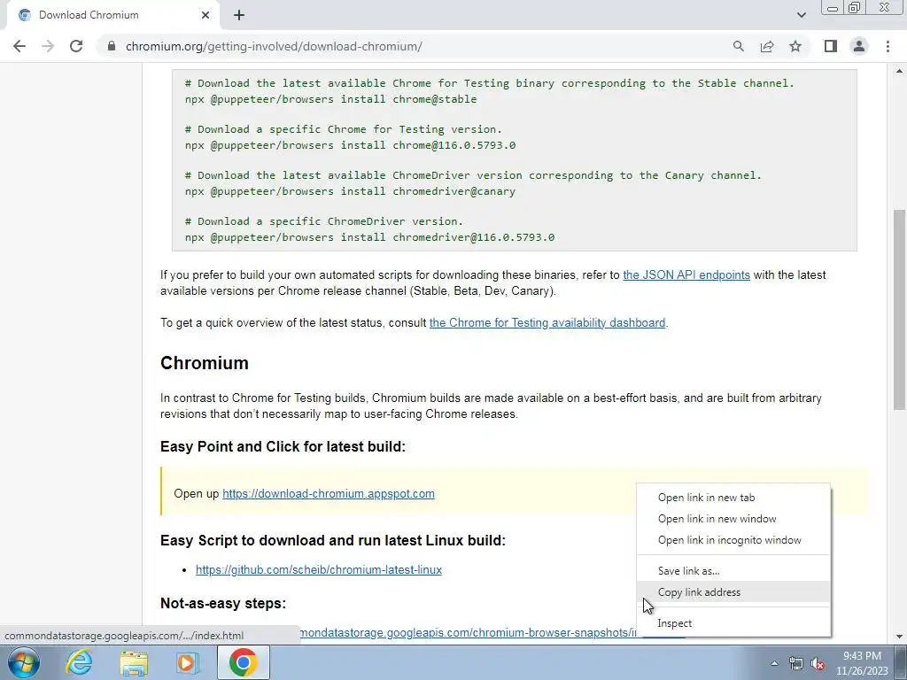Click the forward navigation arrow
The width and height of the screenshot is (907, 680).
[48, 46]
